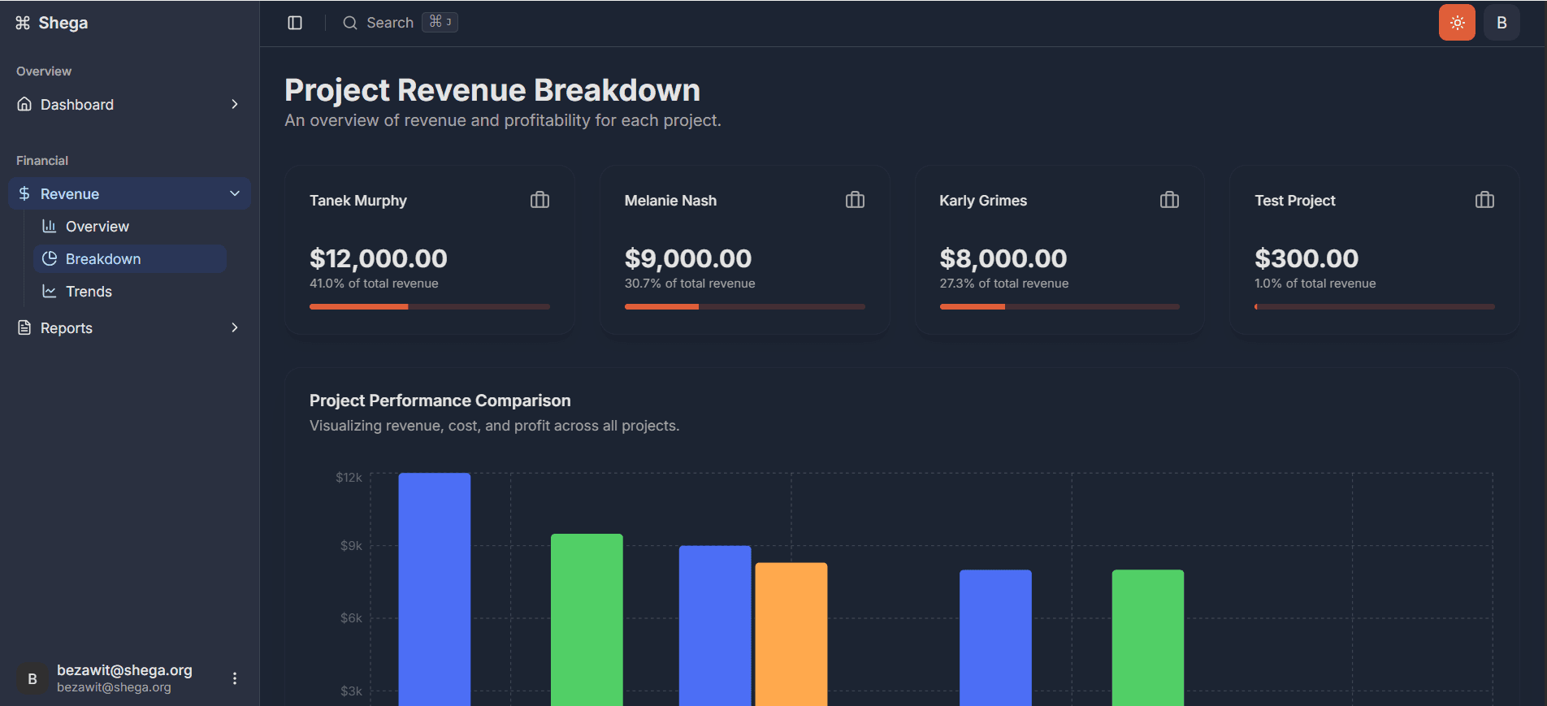Viewport: 1547px width, 706px height.
Task: Click the Project Performance Comparison heading
Action: coord(440,401)
